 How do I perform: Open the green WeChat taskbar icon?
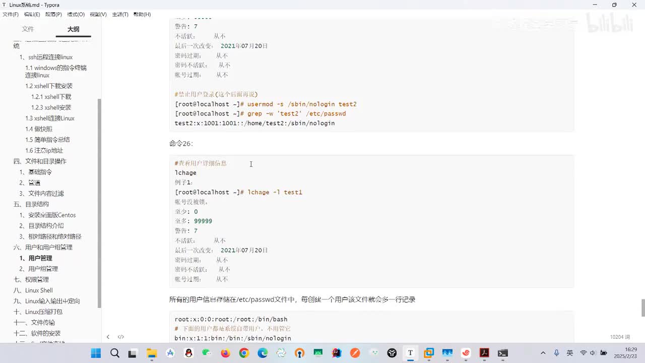click(x=207, y=353)
